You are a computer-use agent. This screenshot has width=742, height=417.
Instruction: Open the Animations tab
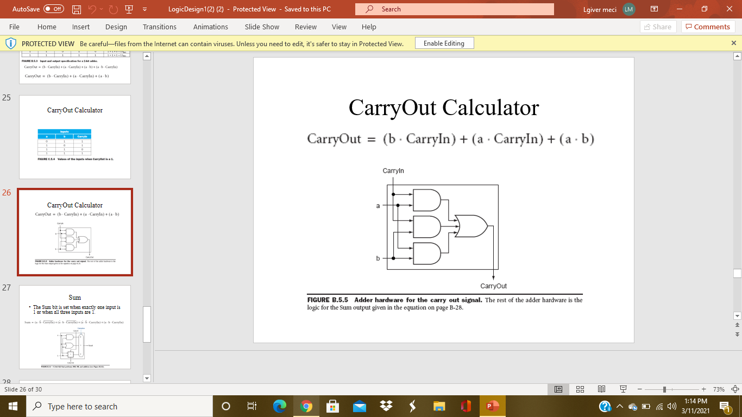point(211,27)
